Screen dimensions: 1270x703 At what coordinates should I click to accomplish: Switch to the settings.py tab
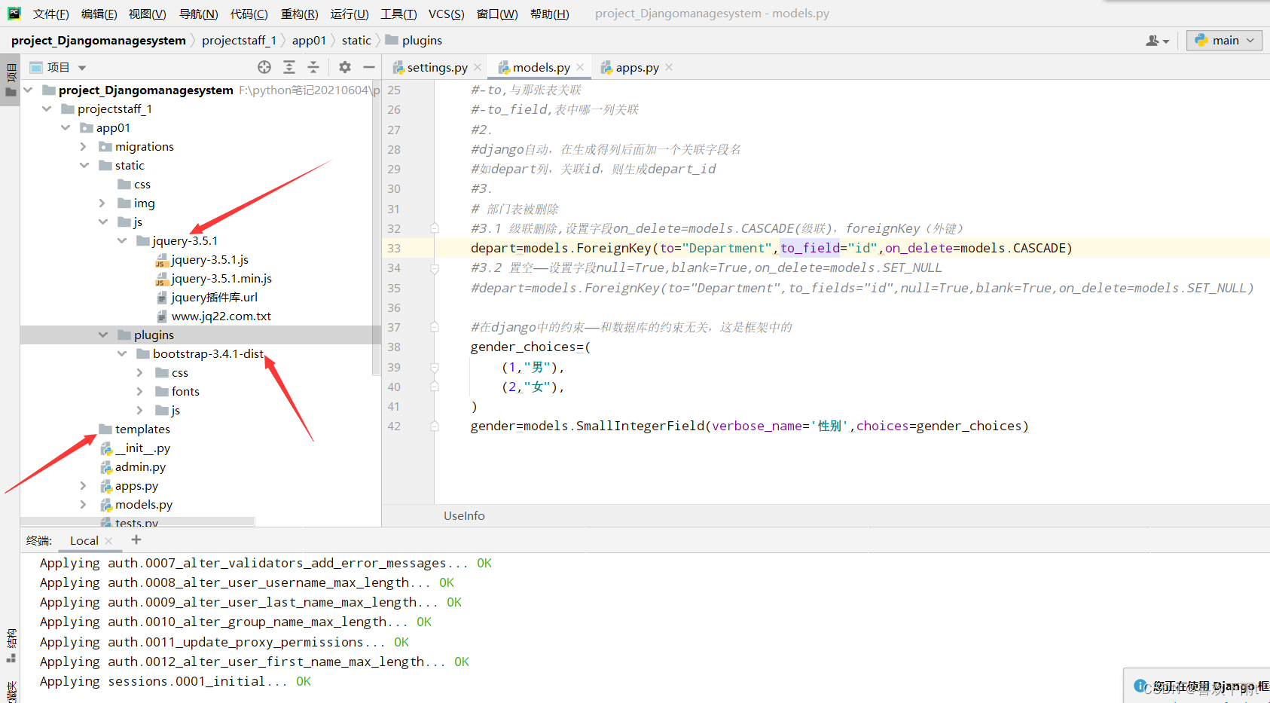coord(437,68)
